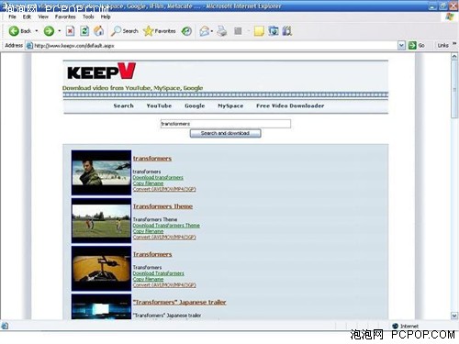Click the Search tab on KeepV navigation

click(124, 105)
